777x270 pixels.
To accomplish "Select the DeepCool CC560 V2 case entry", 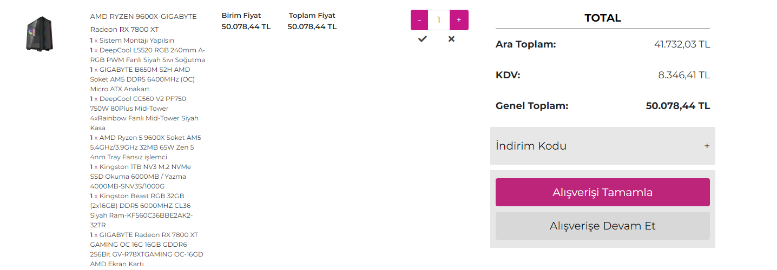I will click(144, 113).
